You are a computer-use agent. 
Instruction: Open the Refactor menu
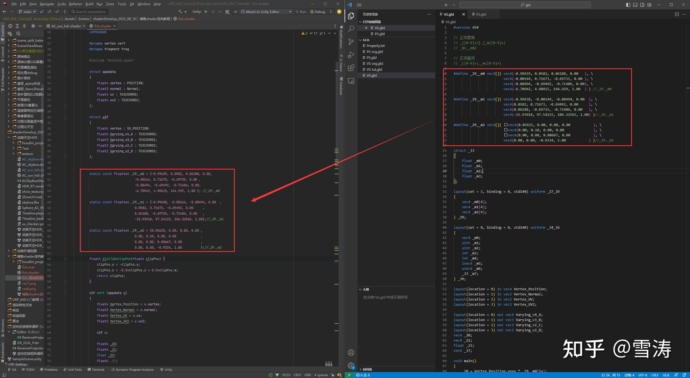coord(75,4)
